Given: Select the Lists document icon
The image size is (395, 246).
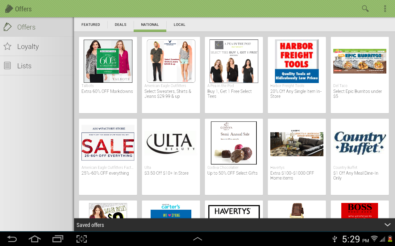Looking at the screenshot, I should point(7,66).
